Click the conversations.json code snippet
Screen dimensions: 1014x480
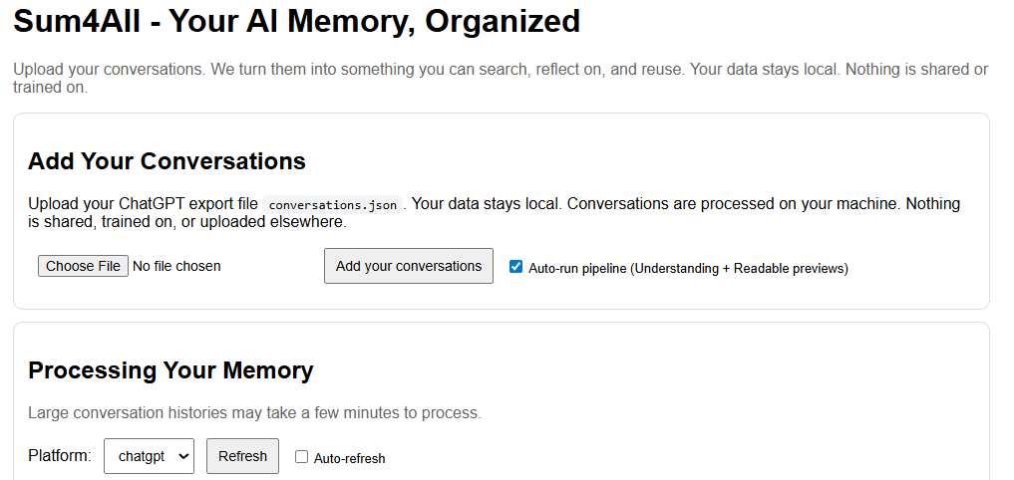[x=333, y=205]
